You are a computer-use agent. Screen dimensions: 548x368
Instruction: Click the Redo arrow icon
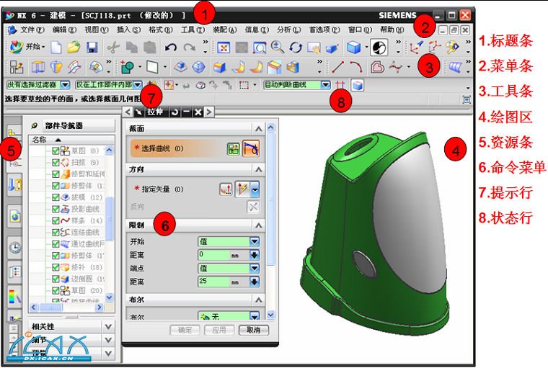click(x=190, y=47)
